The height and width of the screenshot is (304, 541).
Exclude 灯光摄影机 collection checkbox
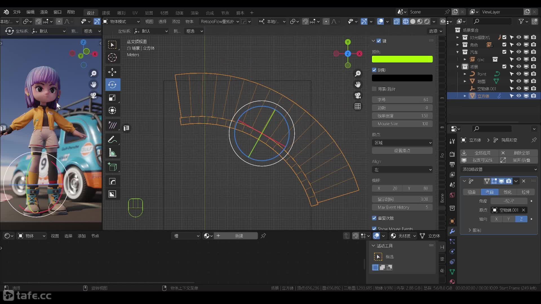point(504,37)
